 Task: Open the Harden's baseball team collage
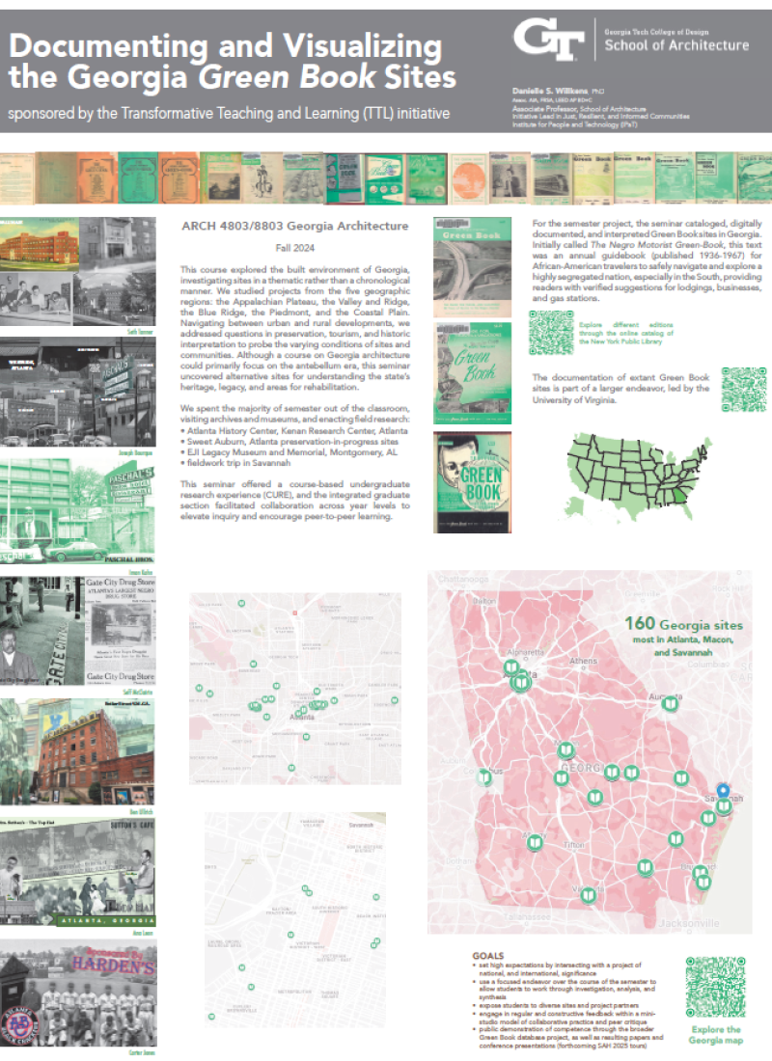click(x=78, y=993)
